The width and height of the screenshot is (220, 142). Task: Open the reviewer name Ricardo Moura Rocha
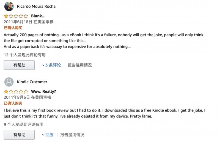tap(36, 6)
